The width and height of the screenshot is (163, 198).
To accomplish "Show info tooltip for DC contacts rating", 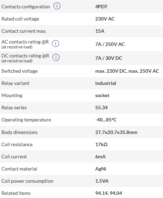I will click(56, 57).
